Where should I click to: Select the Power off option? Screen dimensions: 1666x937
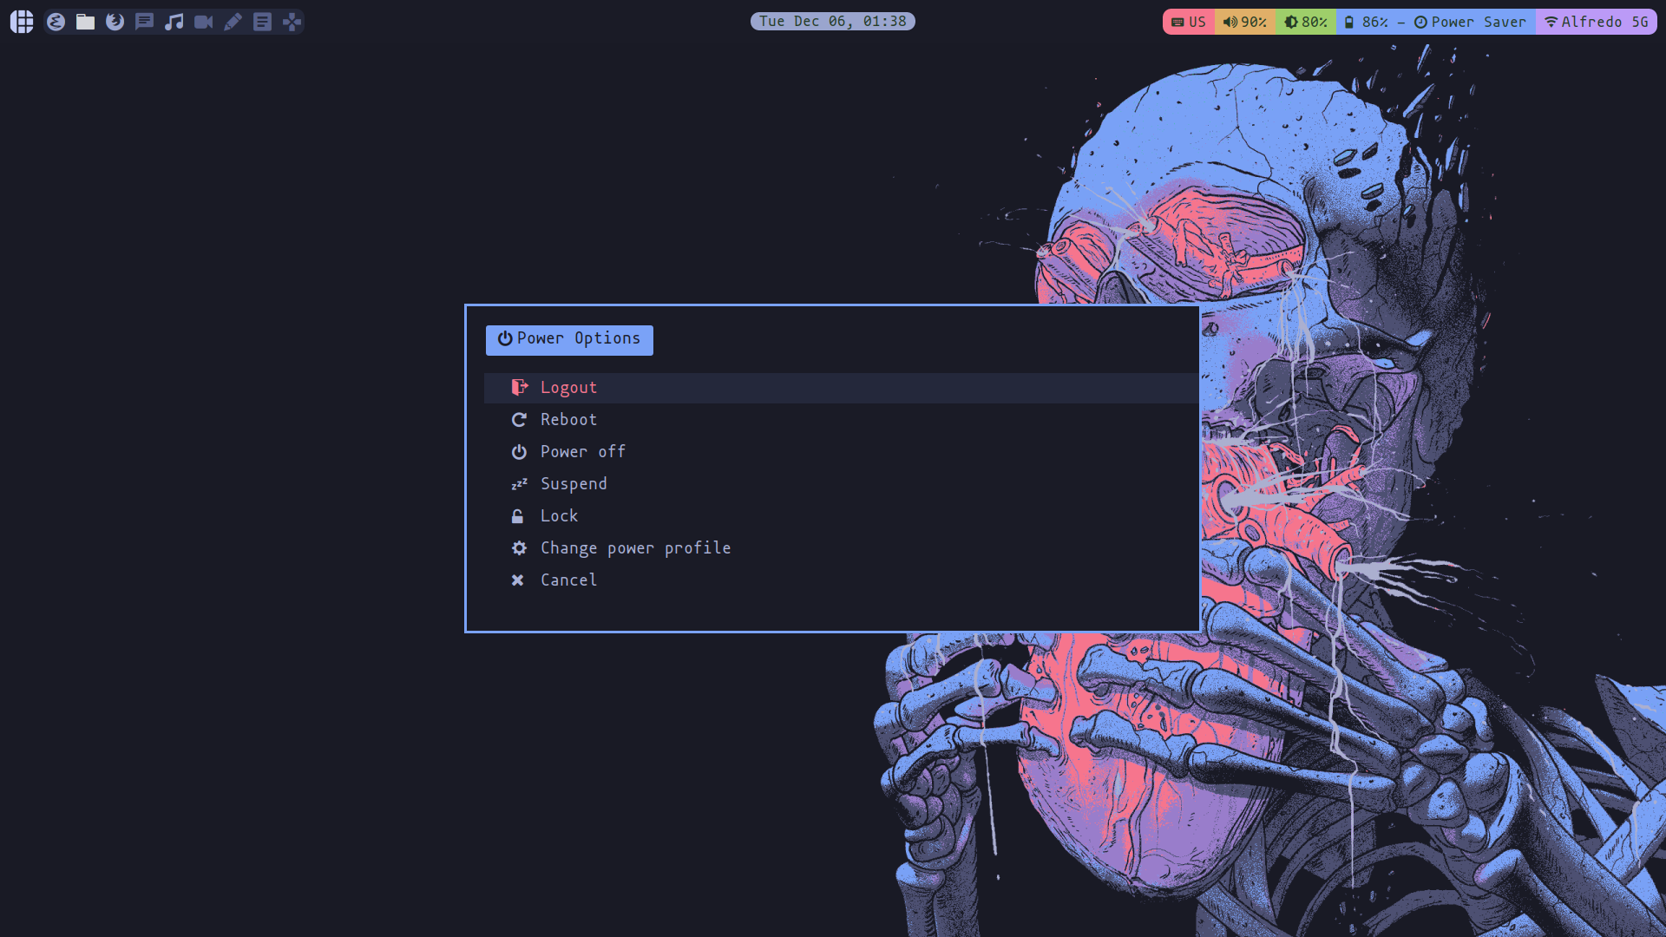click(582, 451)
